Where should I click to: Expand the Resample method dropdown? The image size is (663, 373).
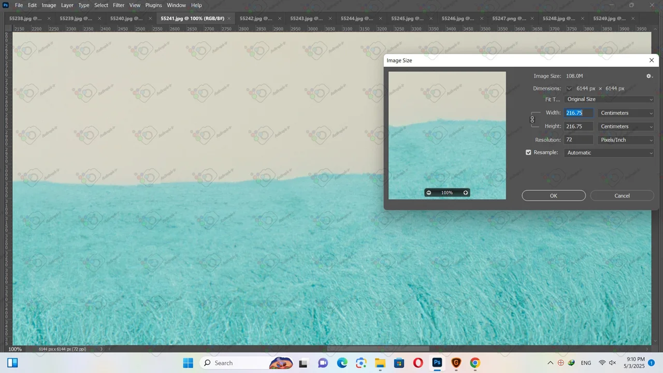(x=609, y=153)
